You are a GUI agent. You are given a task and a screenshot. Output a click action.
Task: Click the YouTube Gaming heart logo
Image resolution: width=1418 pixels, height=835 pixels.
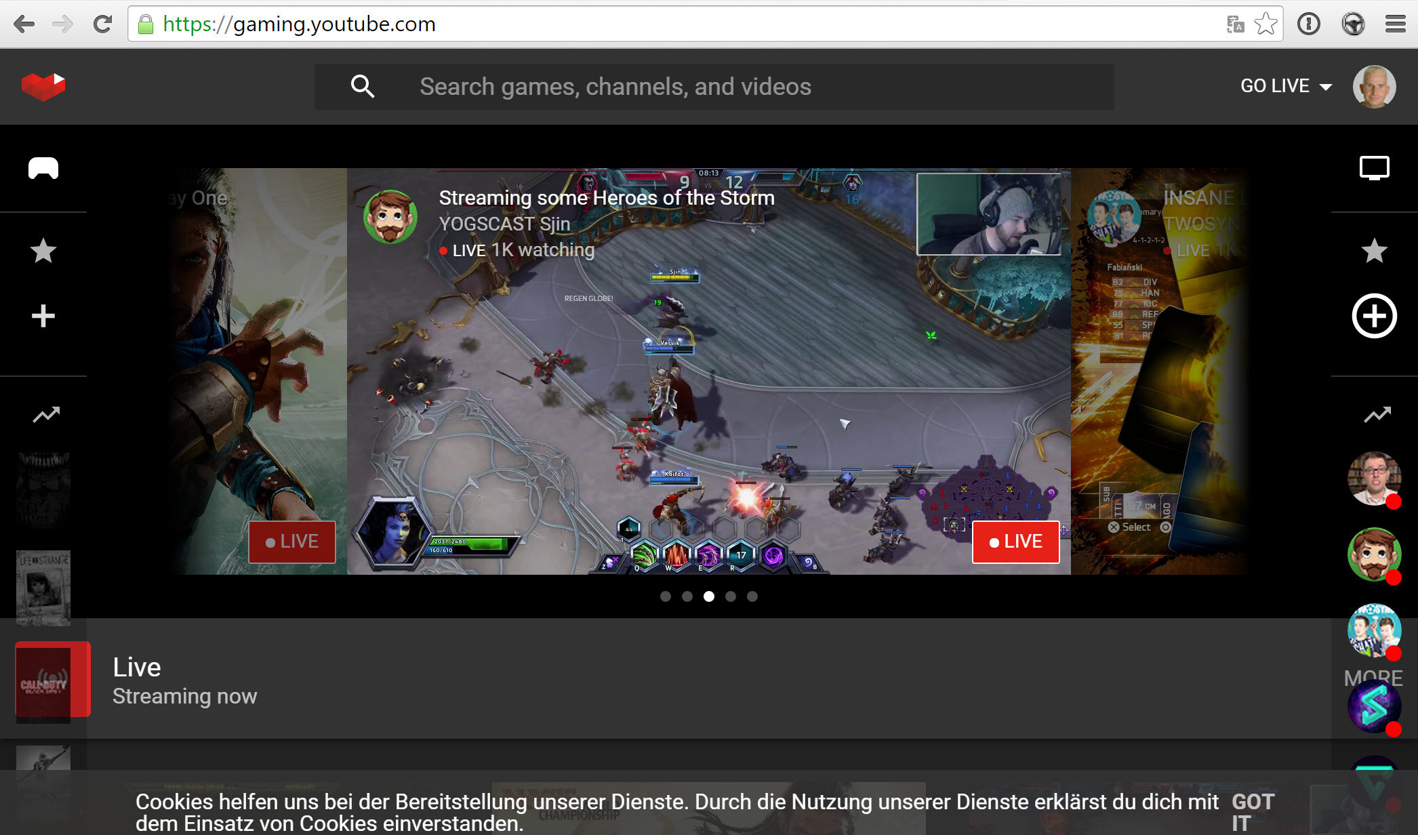point(43,87)
